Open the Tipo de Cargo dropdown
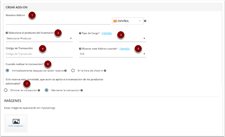225x137 pixels. pos(112,38)
